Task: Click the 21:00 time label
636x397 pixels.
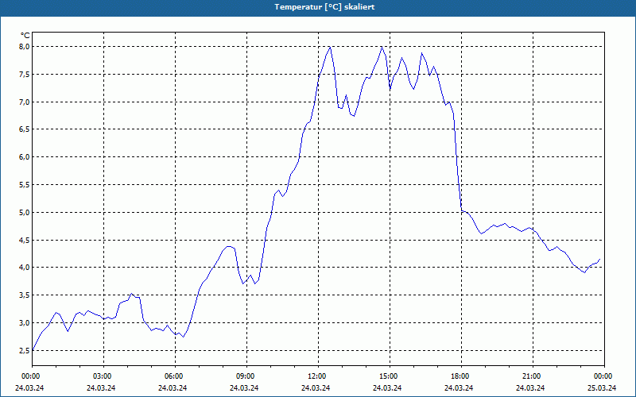Action: click(x=533, y=376)
